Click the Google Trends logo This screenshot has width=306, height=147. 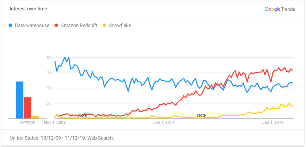[x=280, y=9]
